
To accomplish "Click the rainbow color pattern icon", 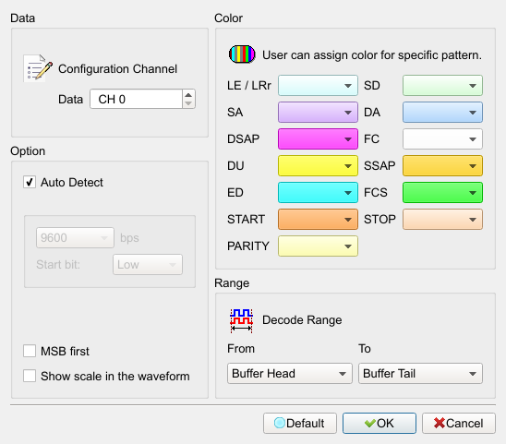I will (242, 54).
